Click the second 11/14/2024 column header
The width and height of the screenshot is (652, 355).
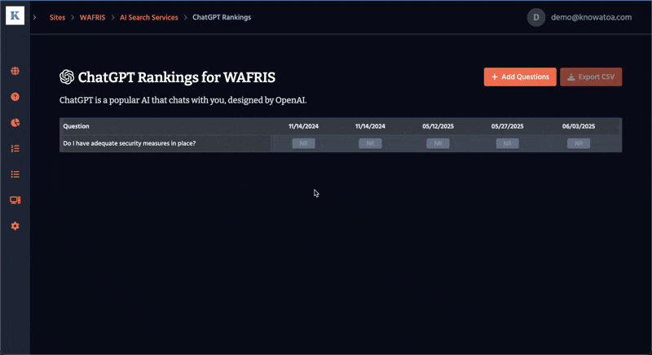click(x=370, y=126)
